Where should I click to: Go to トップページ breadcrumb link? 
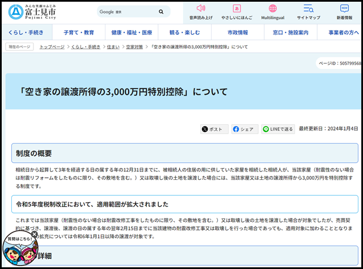pyautogui.click(x=52, y=47)
